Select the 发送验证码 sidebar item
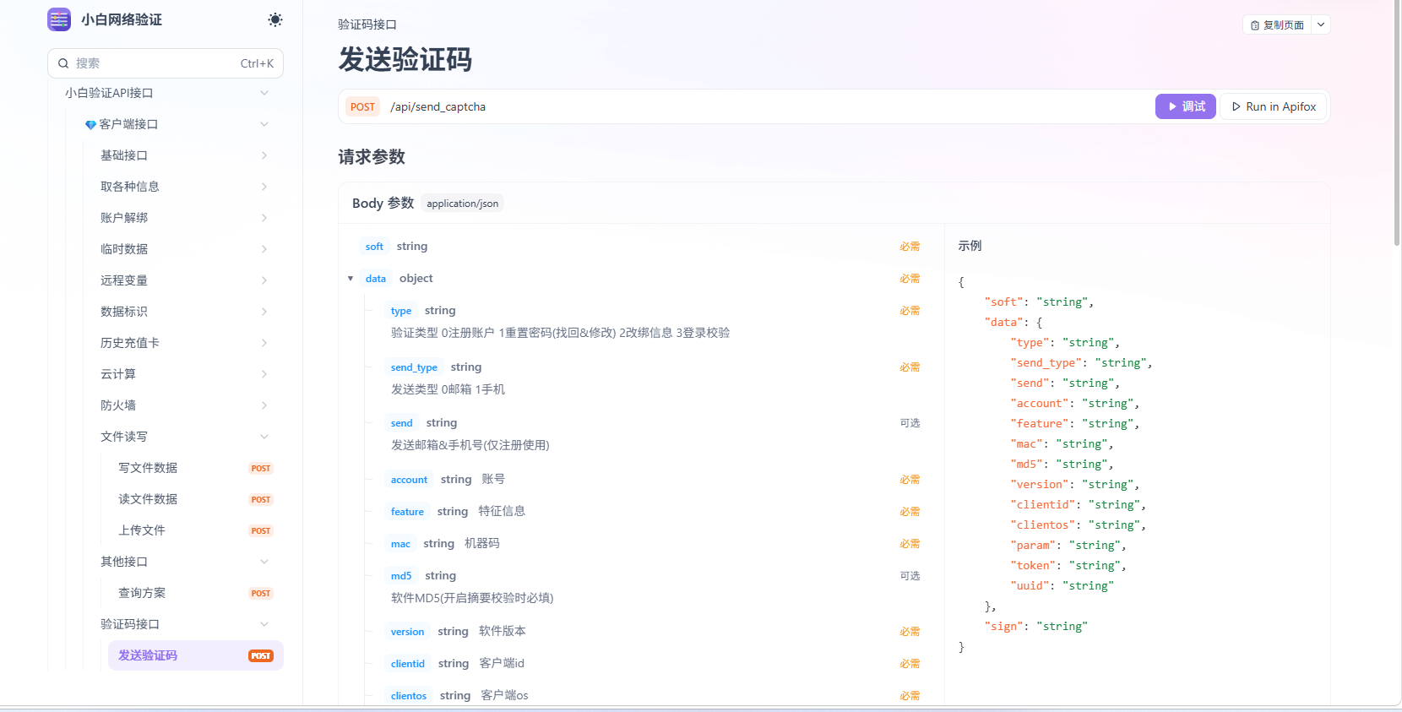Image resolution: width=1402 pixels, height=712 pixels. click(196, 655)
